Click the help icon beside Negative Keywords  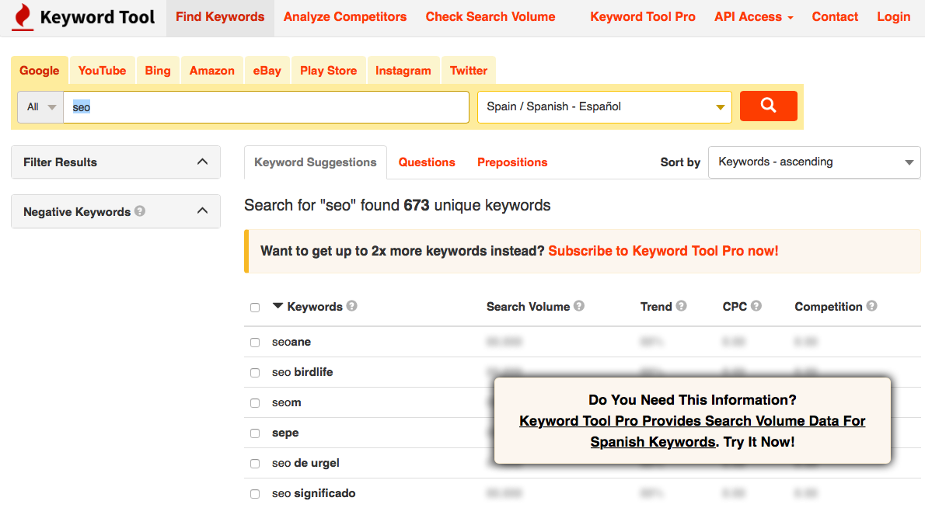(140, 211)
